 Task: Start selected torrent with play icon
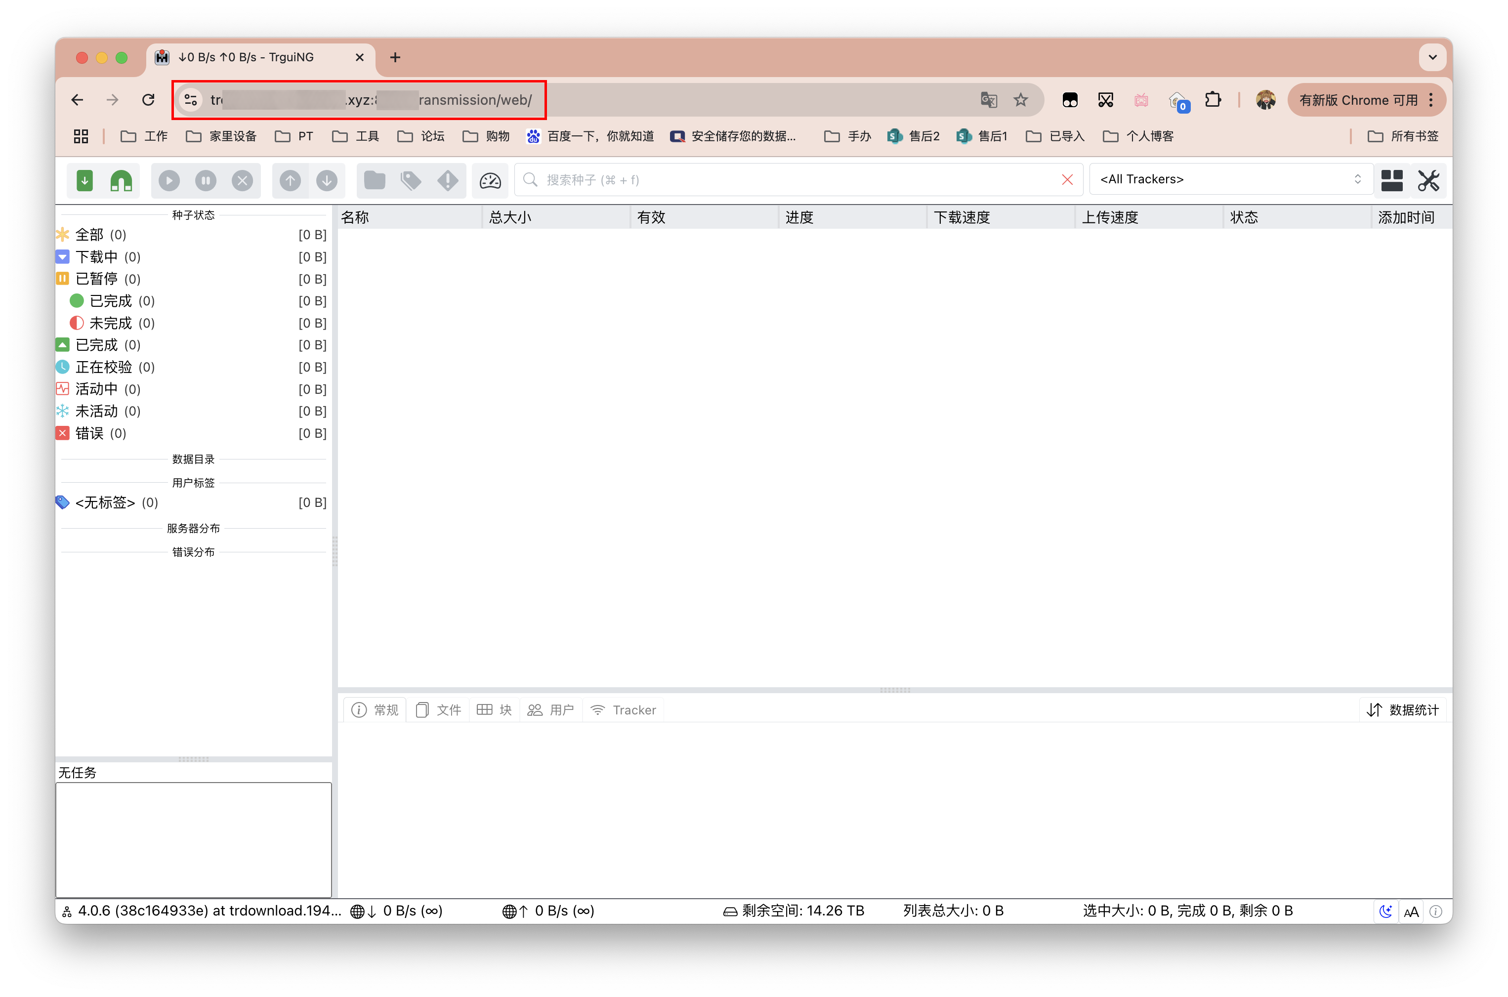[168, 181]
